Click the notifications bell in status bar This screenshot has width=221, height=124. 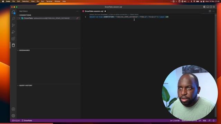point(213,121)
